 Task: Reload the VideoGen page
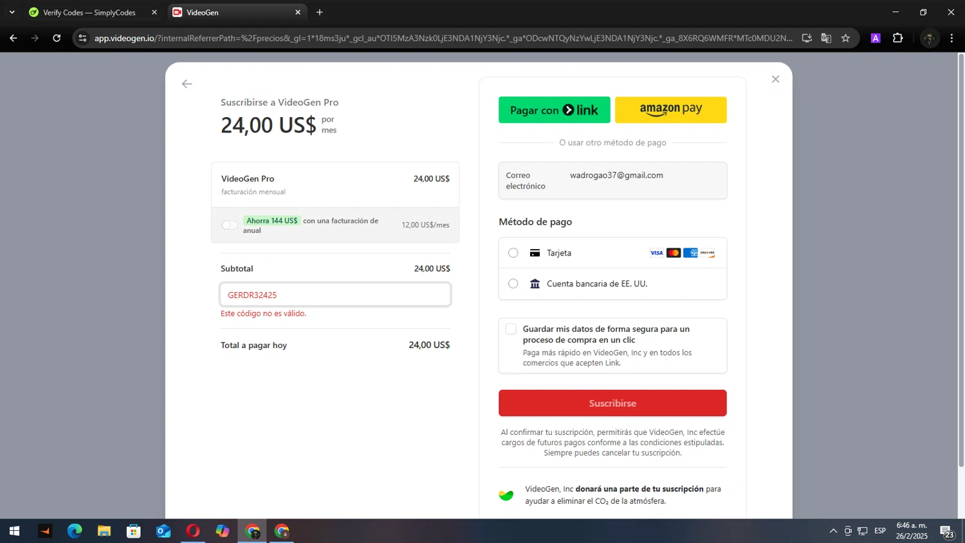[x=57, y=38]
